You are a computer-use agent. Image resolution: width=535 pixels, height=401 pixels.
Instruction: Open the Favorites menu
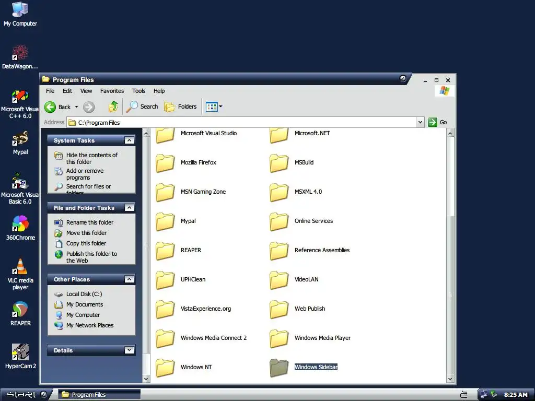point(112,91)
